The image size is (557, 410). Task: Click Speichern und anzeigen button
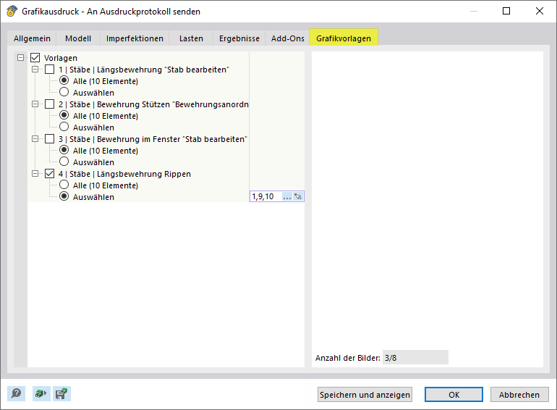click(x=365, y=395)
